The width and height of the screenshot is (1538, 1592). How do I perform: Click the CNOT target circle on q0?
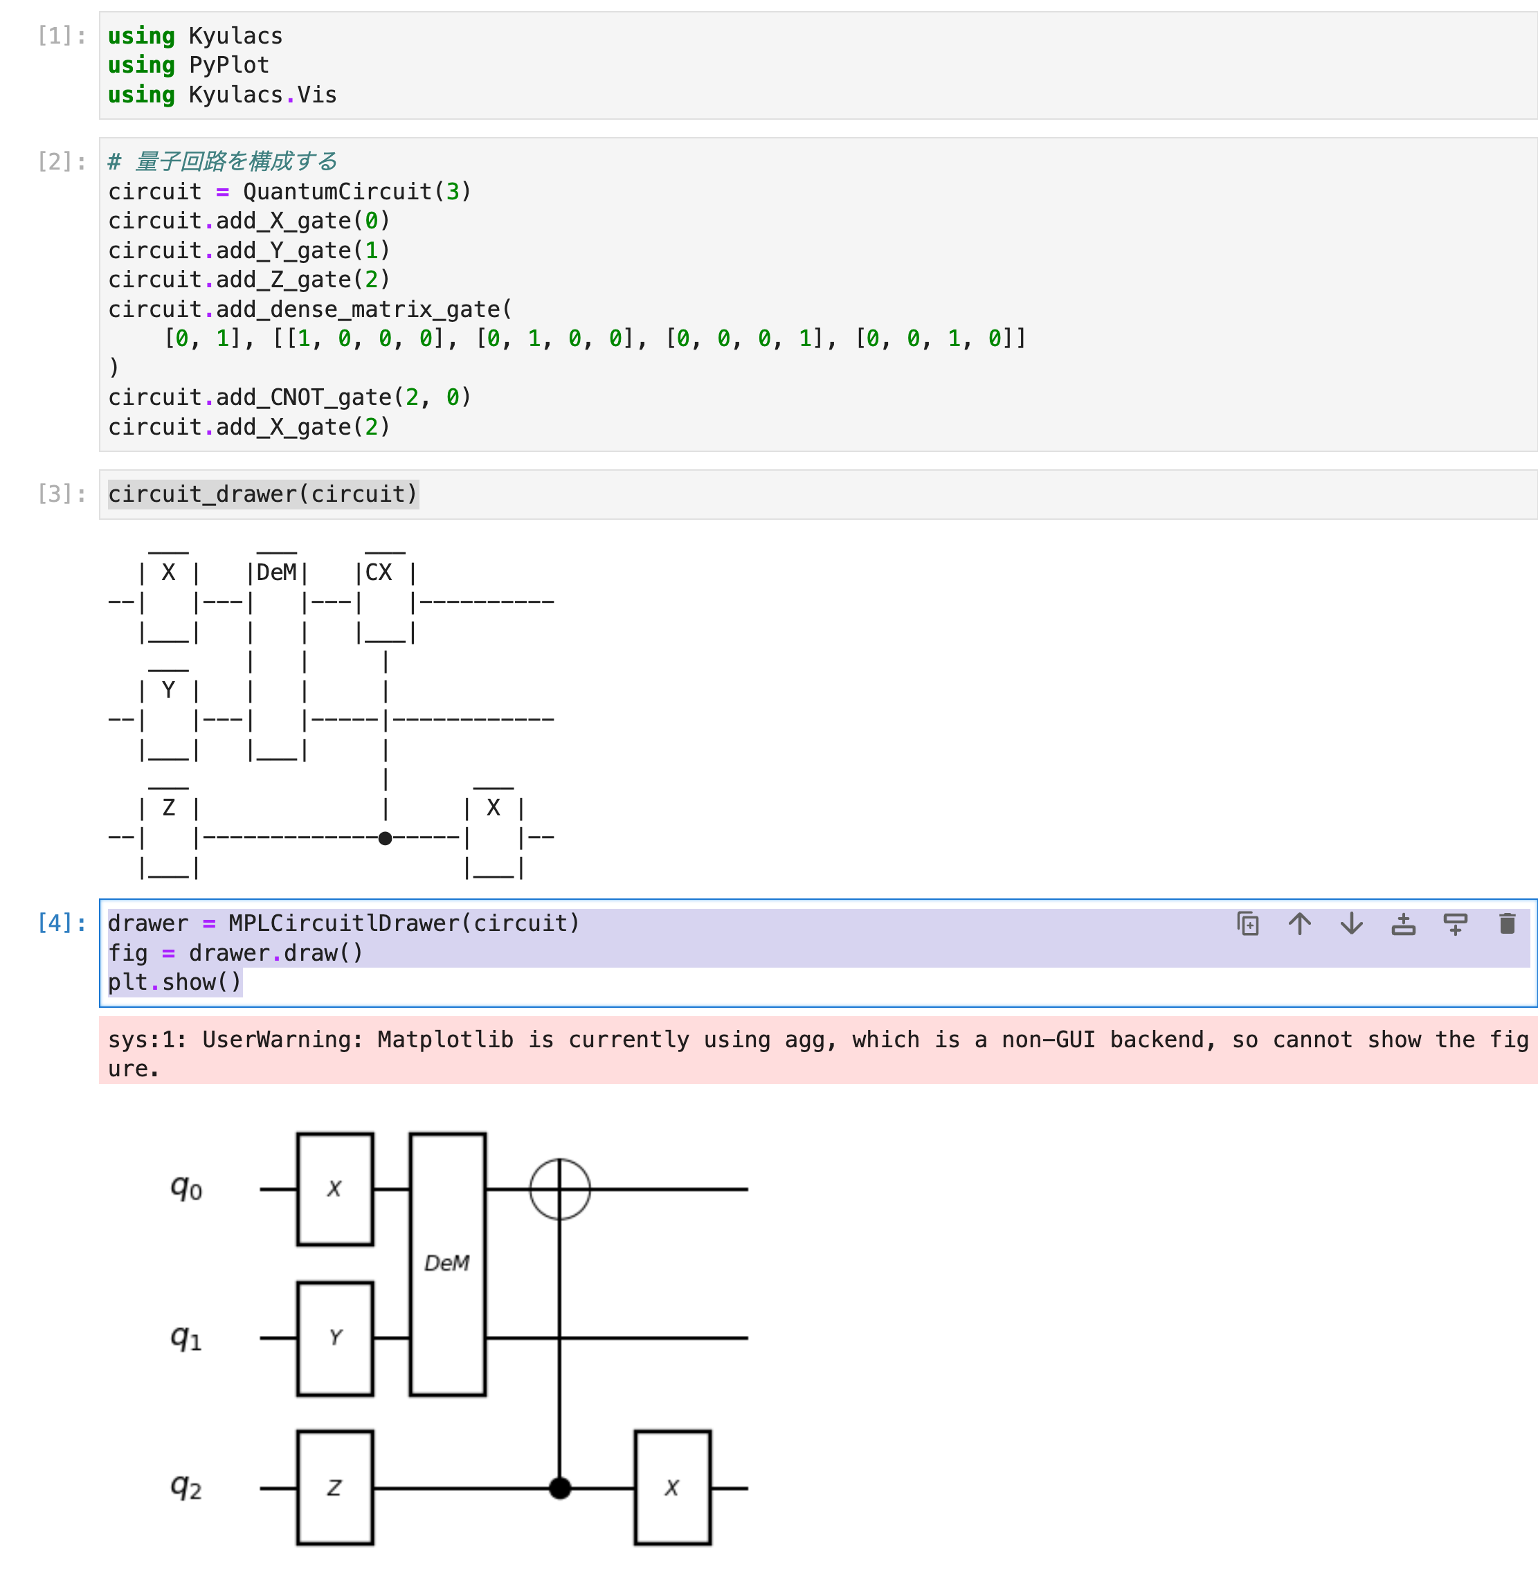pos(559,1189)
